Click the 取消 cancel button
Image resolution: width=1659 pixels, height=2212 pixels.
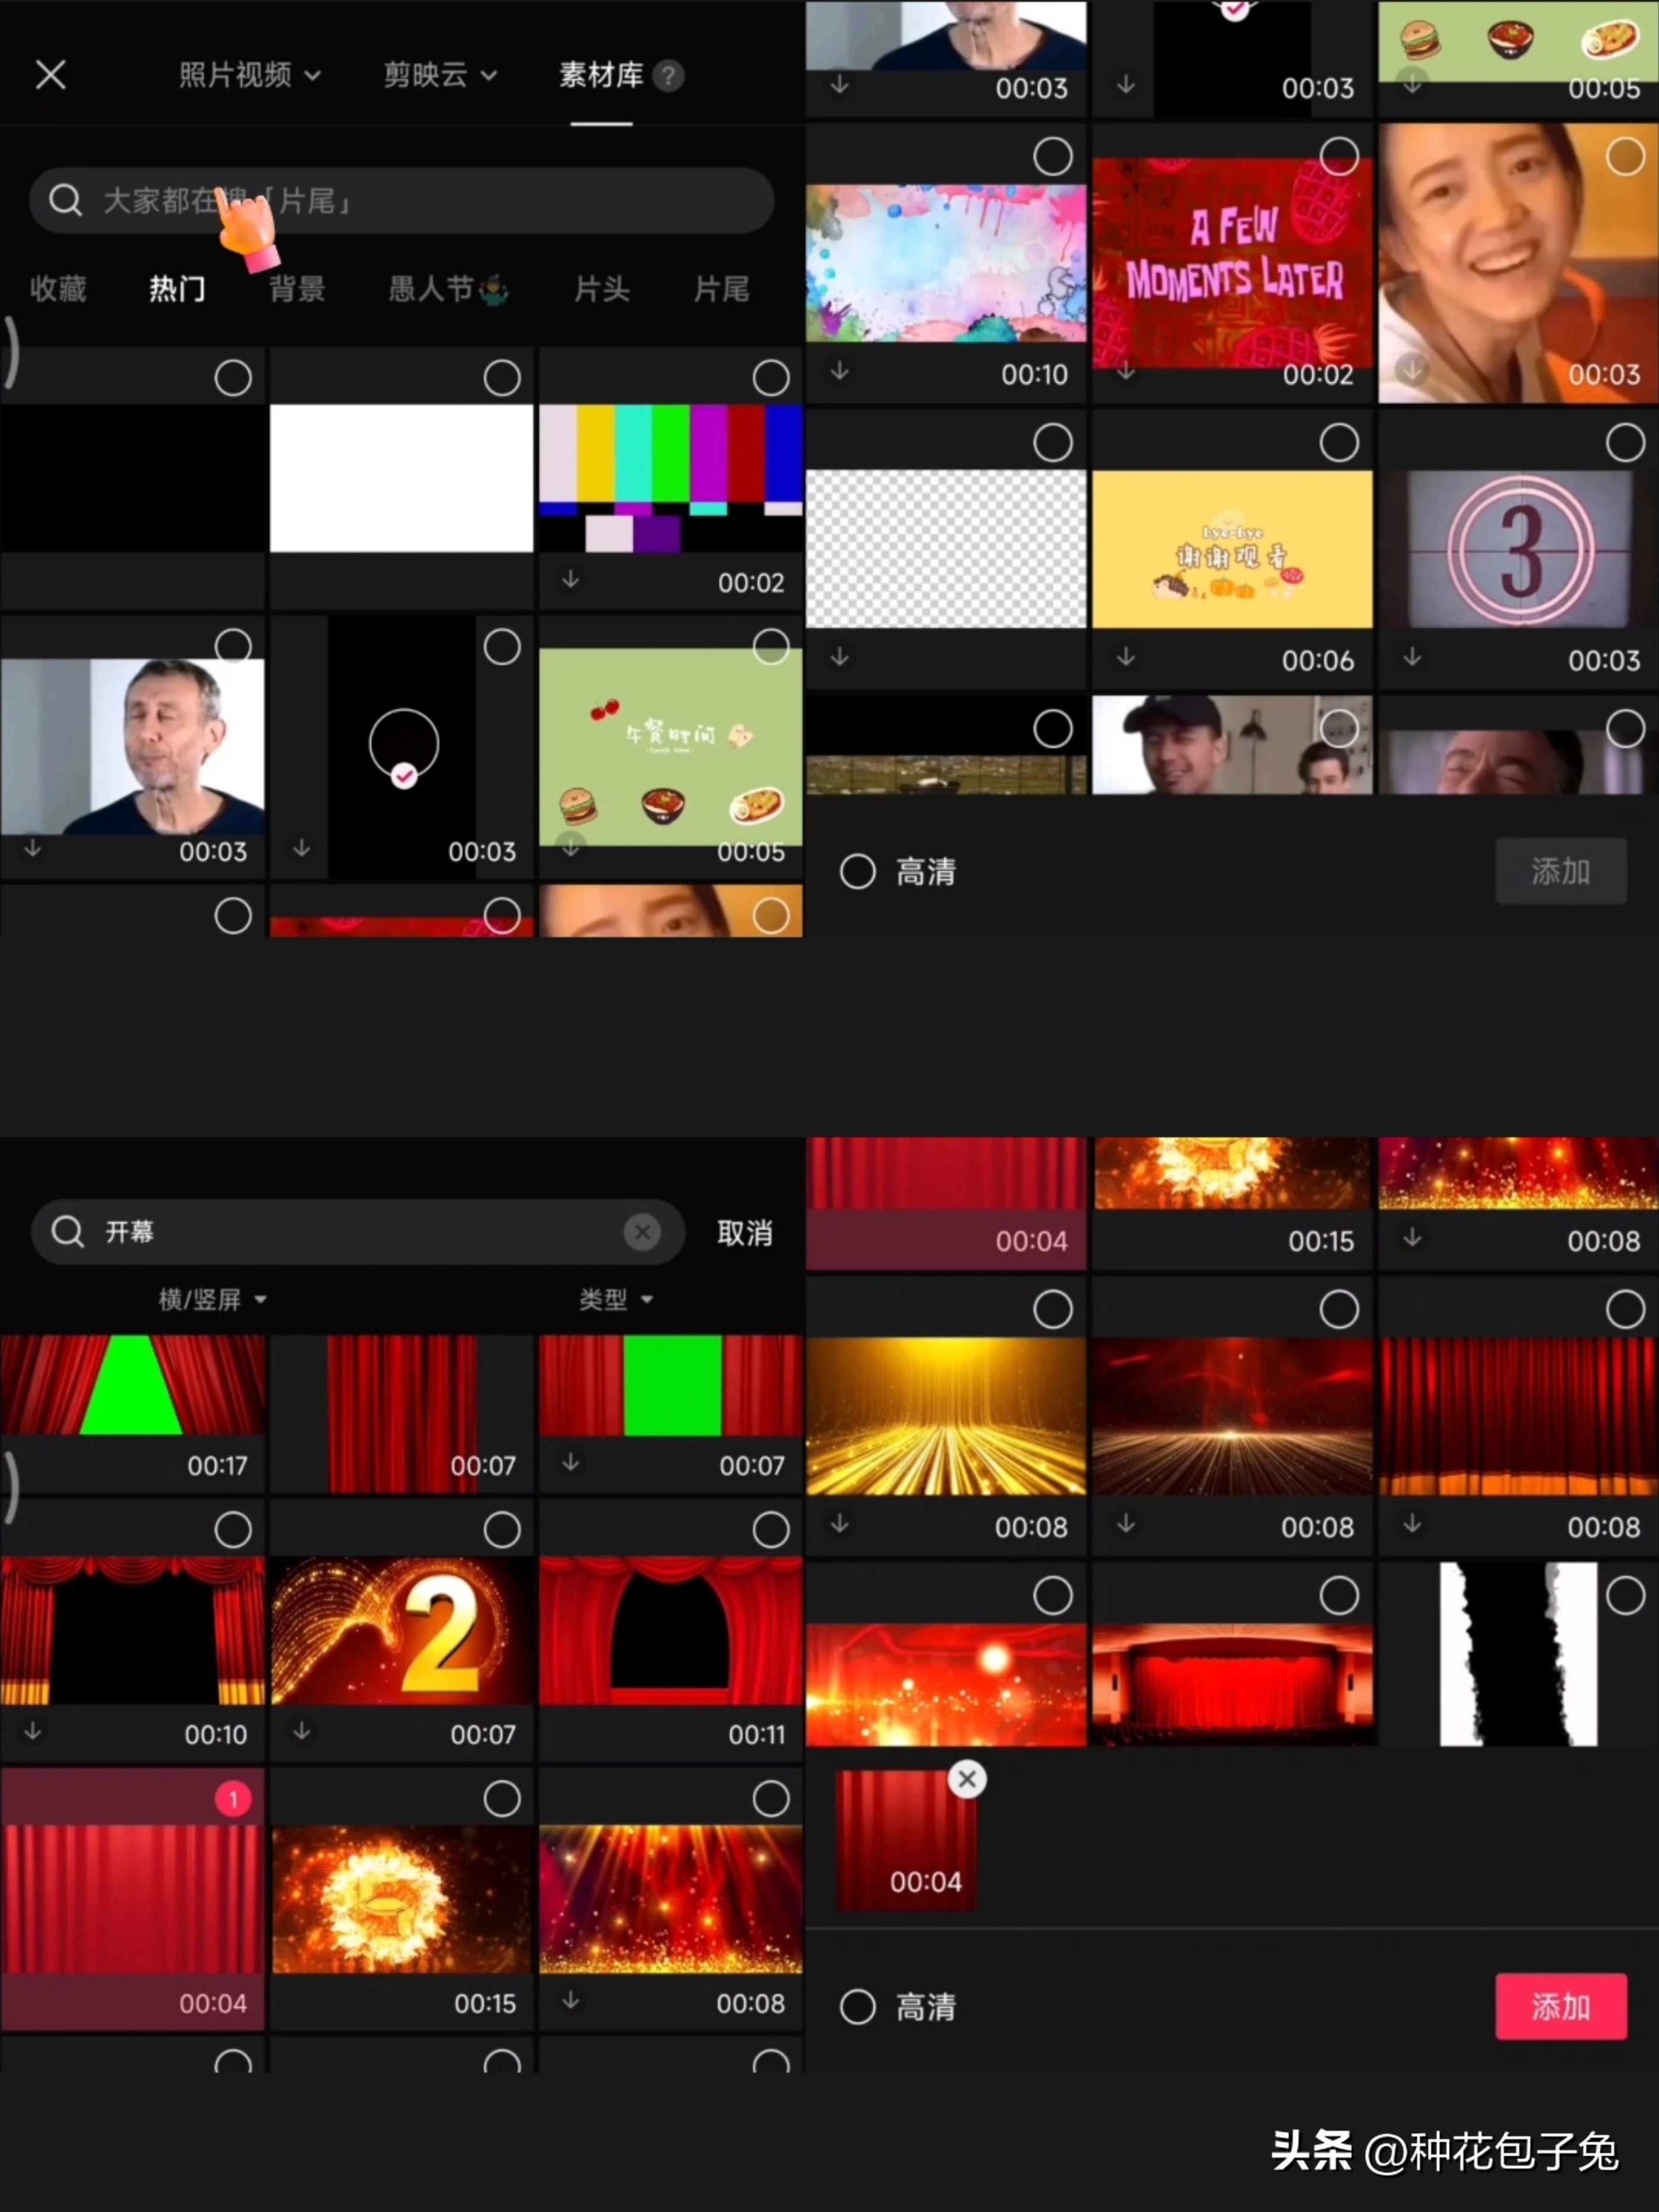click(744, 1232)
